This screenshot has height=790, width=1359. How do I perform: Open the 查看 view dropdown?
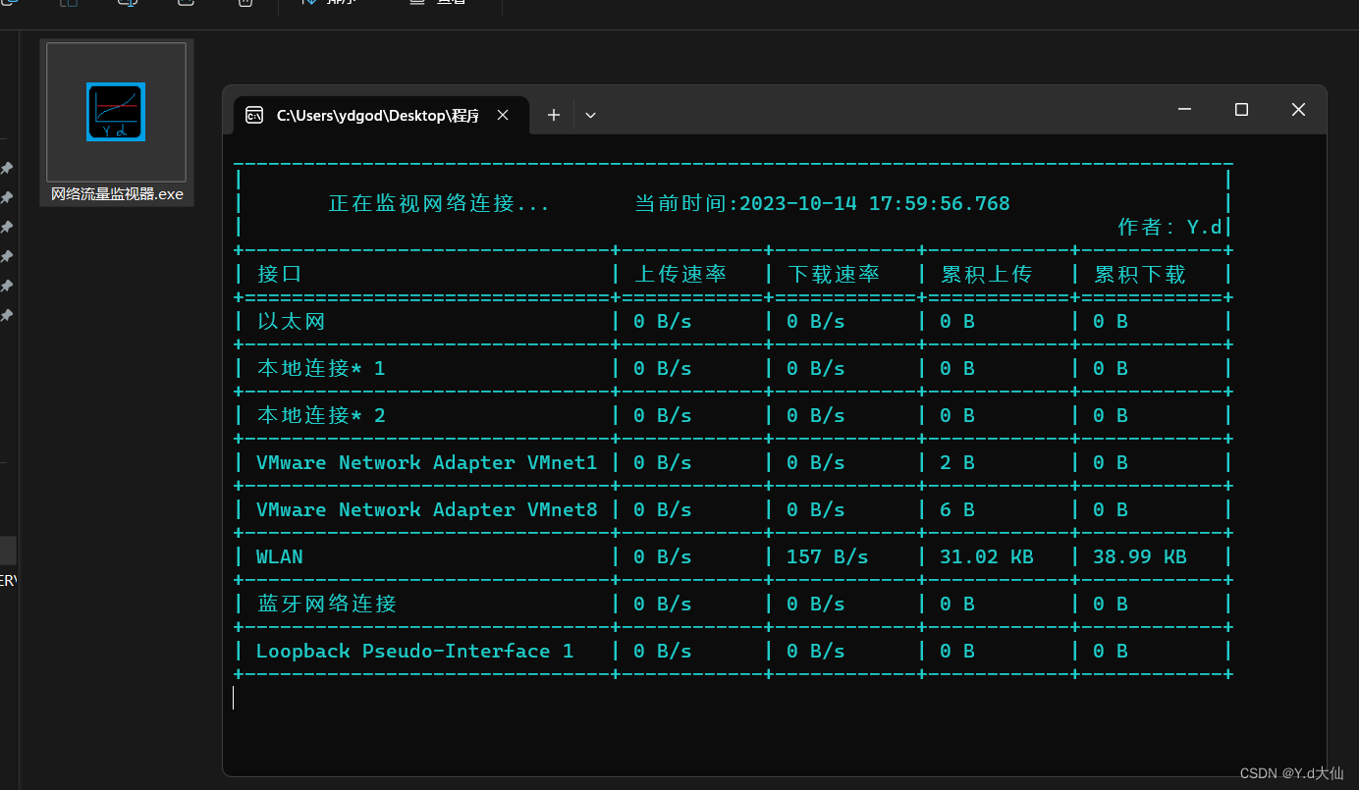coord(439,5)
